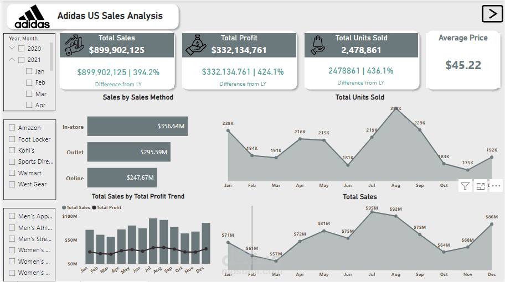Click the Average Price $45.22 card
505x282 pixels.
(463, 60)
